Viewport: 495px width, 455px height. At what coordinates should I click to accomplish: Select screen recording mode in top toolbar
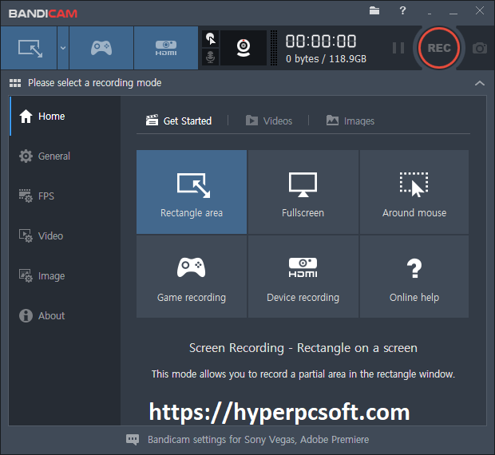(x=29, y=48)
